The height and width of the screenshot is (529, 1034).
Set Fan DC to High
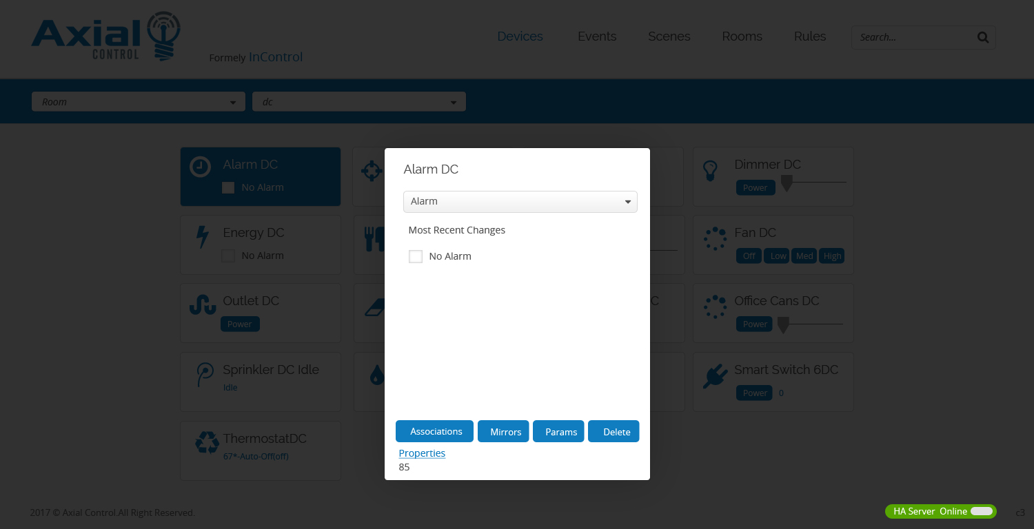(832, 256)
